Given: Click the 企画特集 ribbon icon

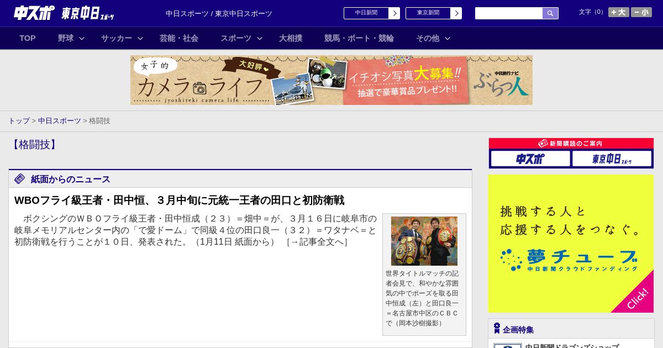Looking at the screenshot, I should pos(497,329).
